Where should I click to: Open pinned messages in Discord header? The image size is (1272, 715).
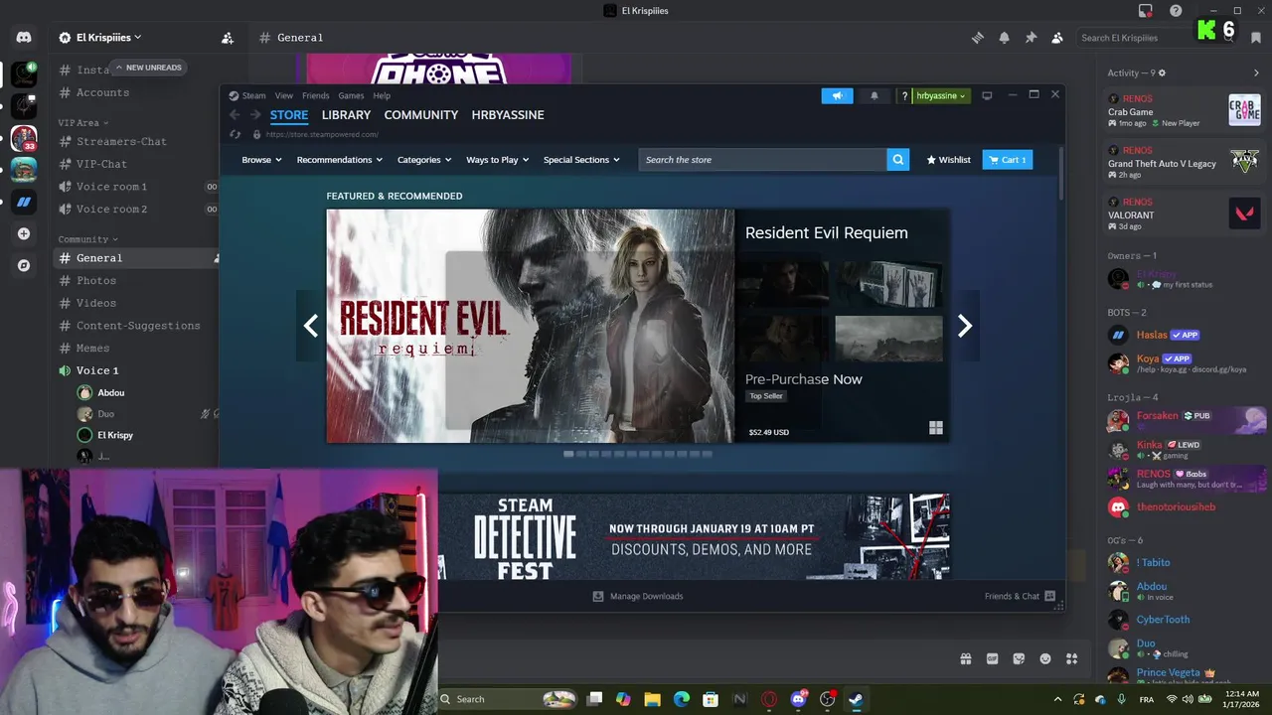pyautogui.click(x=1031, y=38)
